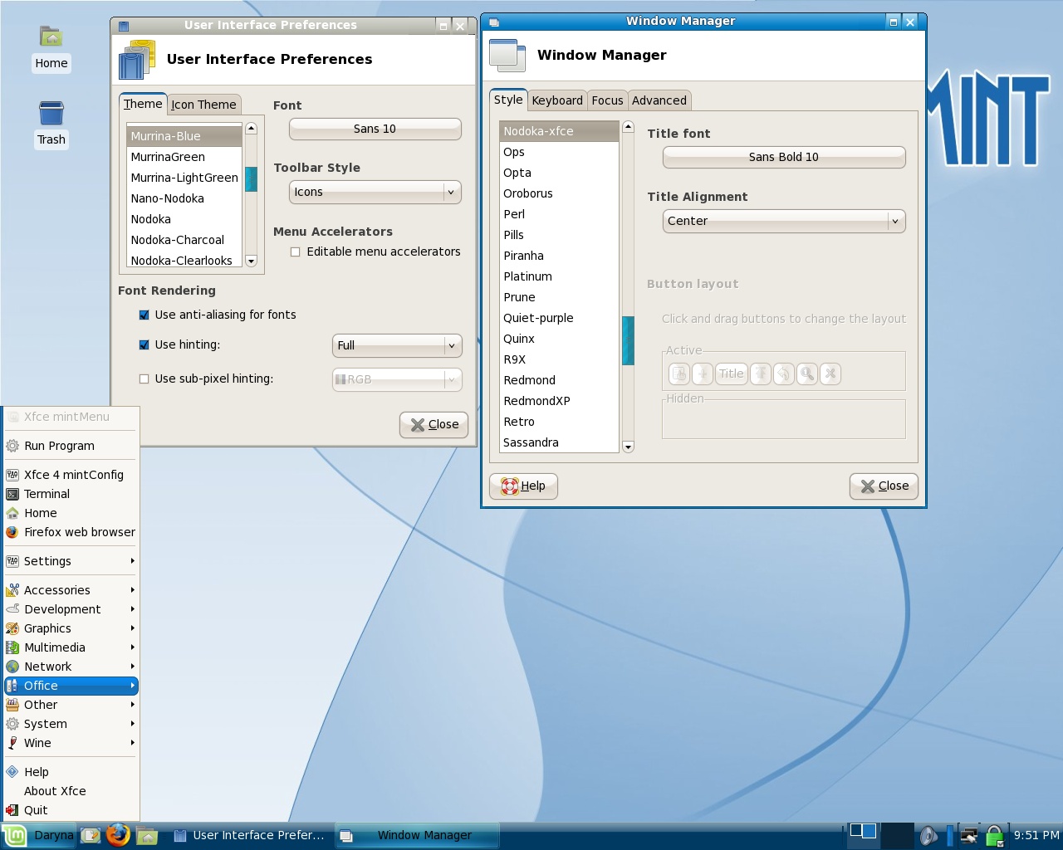
Task: Select the Redmond window style
Action: [x=559, y=380]
